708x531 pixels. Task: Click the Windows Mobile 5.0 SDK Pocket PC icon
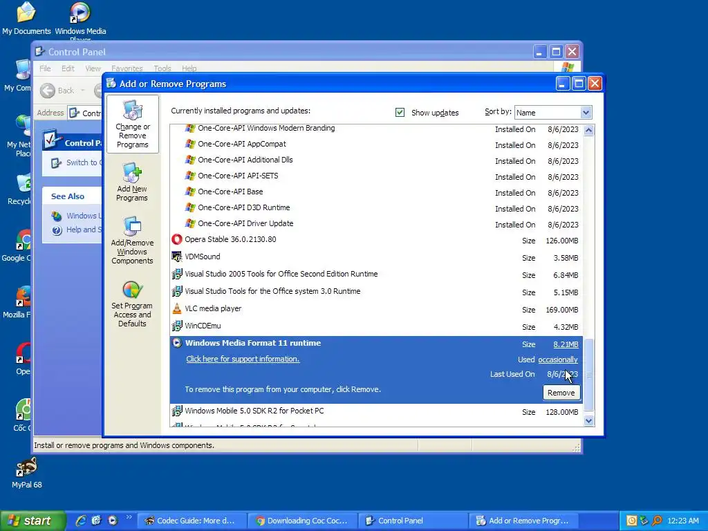click(177, 411)
